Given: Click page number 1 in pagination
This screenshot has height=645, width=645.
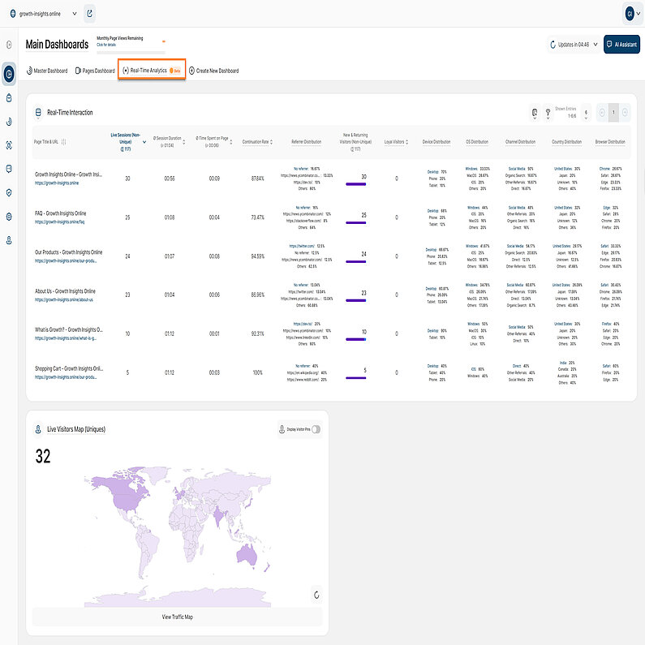Looking at the screenshot, I should coord(613,112).
